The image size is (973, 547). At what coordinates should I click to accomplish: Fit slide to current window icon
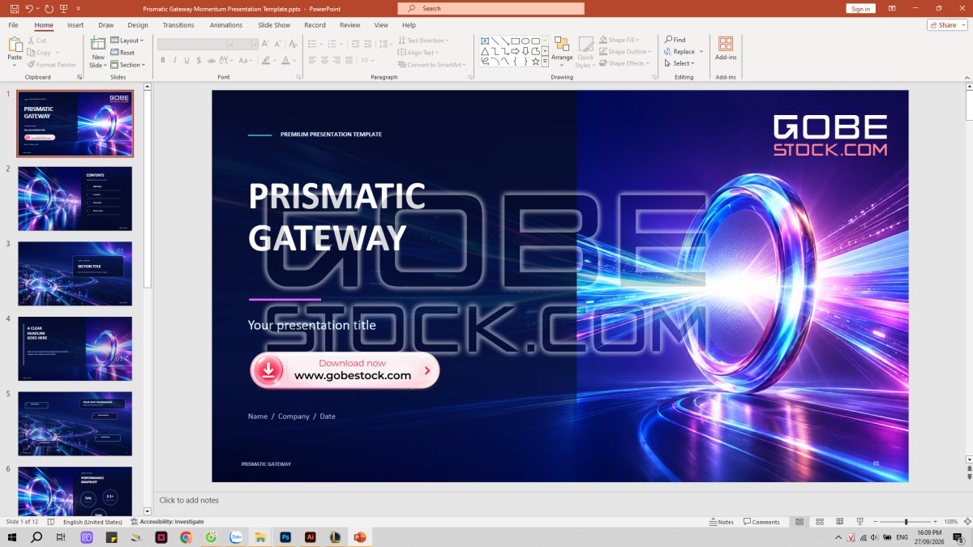tap(967, 522)
